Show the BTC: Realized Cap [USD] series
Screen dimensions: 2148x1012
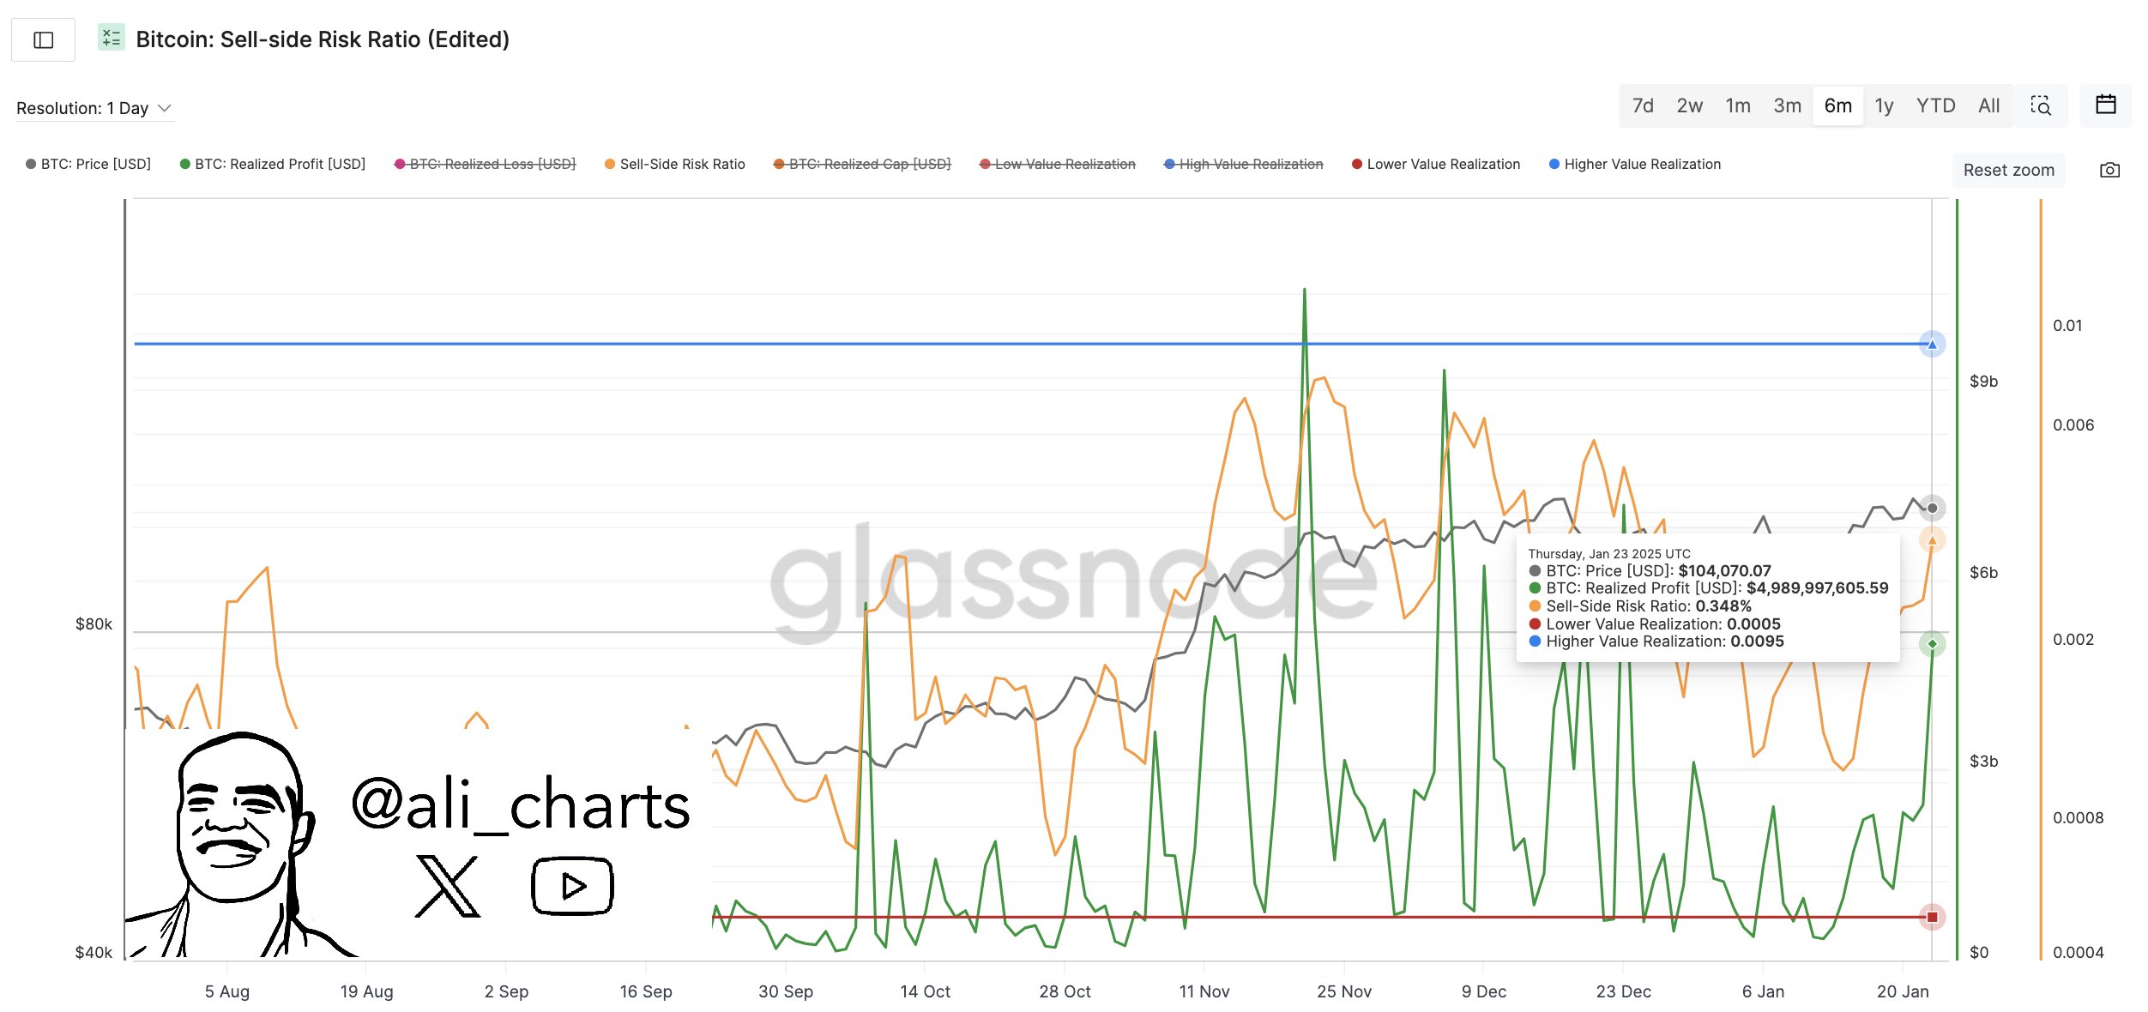coord(862,164)
